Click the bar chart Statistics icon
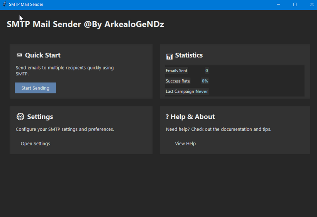This screenshot has width=317, height=217. [x=169, y=56]
